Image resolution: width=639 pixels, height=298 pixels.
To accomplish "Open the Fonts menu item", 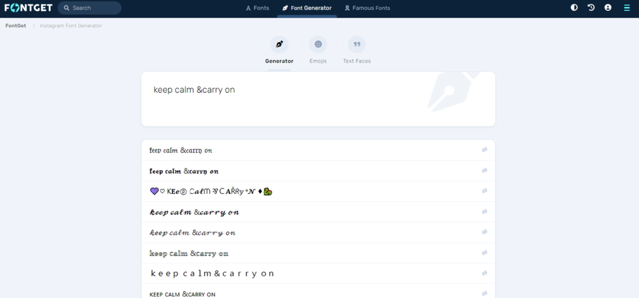I will (x=257, y=8).
